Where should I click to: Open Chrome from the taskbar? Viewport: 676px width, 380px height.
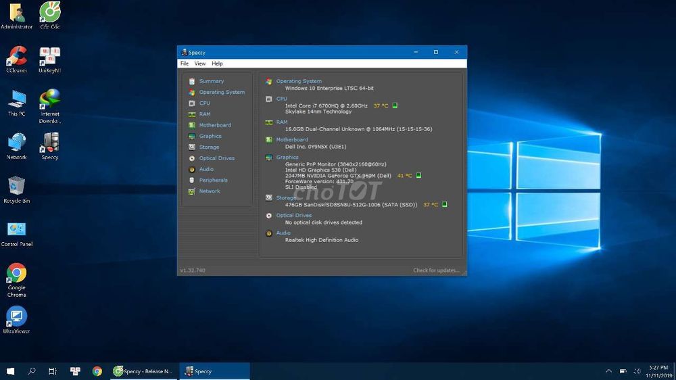click(97, 371)
